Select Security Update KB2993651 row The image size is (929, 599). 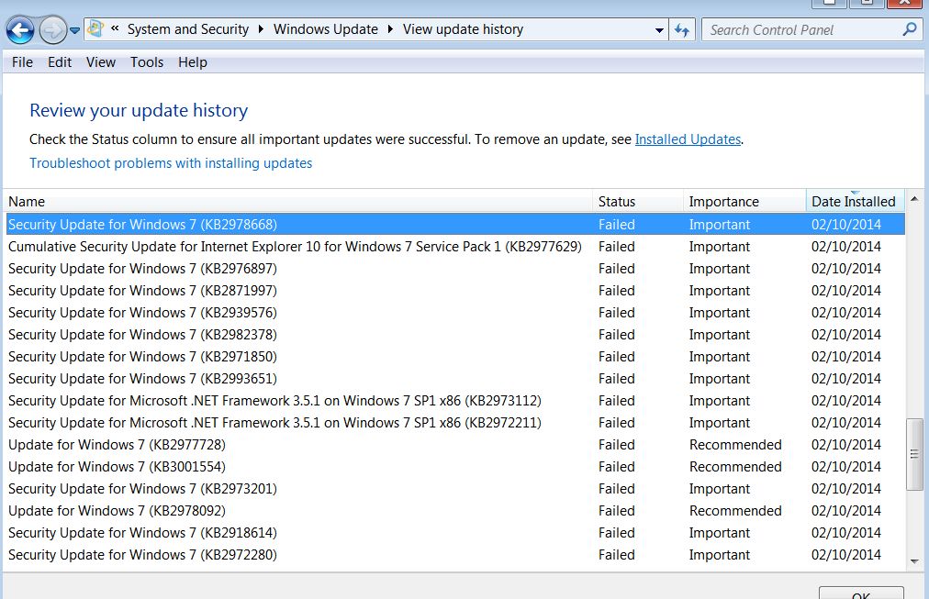coord(455,378)
